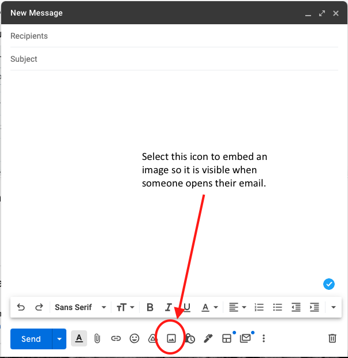Open the text size dropdown

coord(125,307)
